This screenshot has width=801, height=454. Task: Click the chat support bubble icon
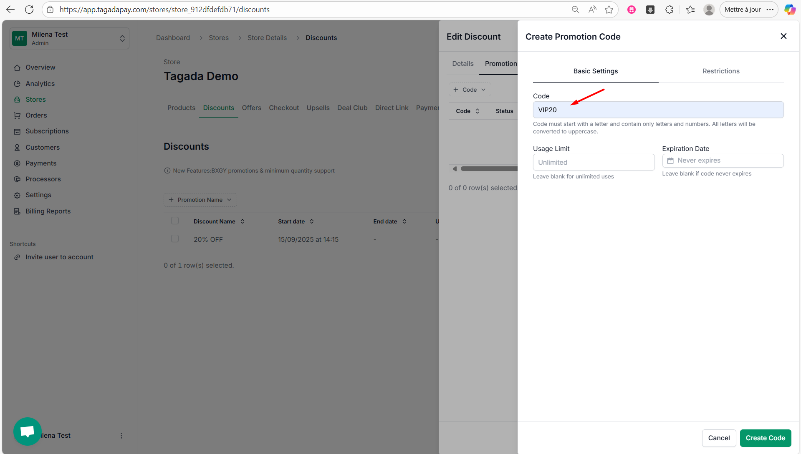tap(27, 431)
